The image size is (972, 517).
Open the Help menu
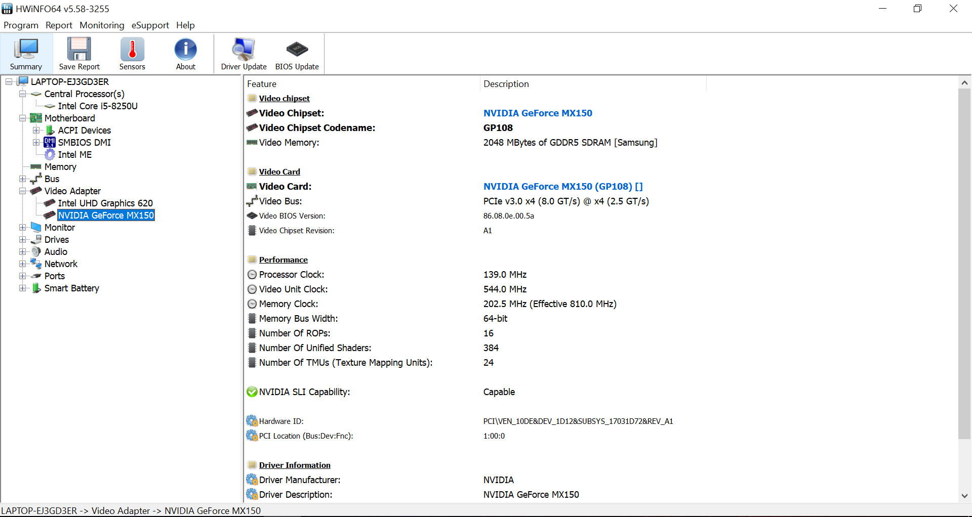pyautogui.click(x=185, y=25)
